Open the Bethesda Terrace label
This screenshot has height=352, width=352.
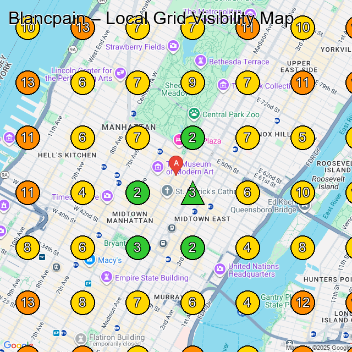(239, 62)
